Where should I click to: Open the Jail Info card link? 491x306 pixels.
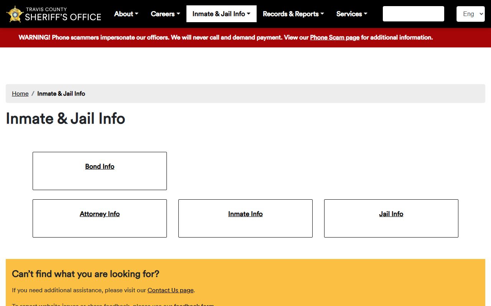point(391,214)
